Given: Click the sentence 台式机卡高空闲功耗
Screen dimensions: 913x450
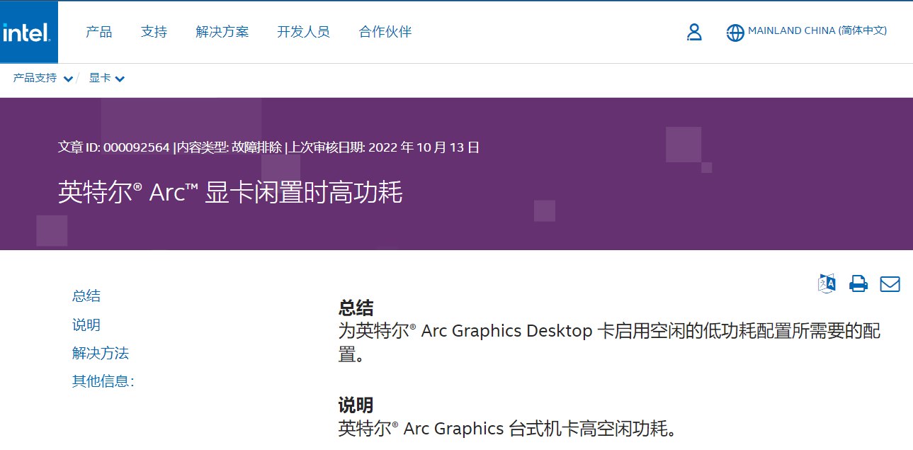Looking at the screenshot, I should pyautogui.click(x=508, y=429).
